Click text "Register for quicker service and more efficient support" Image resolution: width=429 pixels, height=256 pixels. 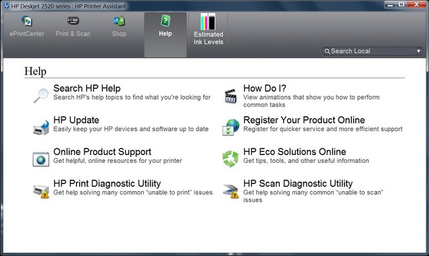[323, 129]
